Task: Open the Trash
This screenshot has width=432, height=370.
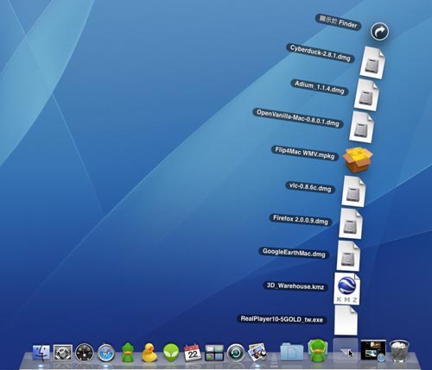Action: 399,350
